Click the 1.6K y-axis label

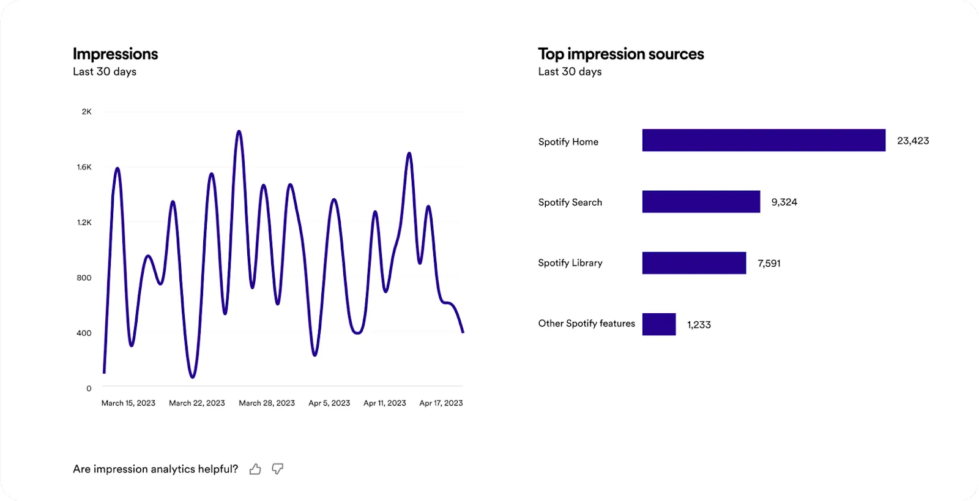click(84, 167)
